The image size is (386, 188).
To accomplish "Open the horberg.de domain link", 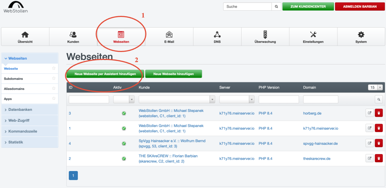I will [x=312, y=113].
